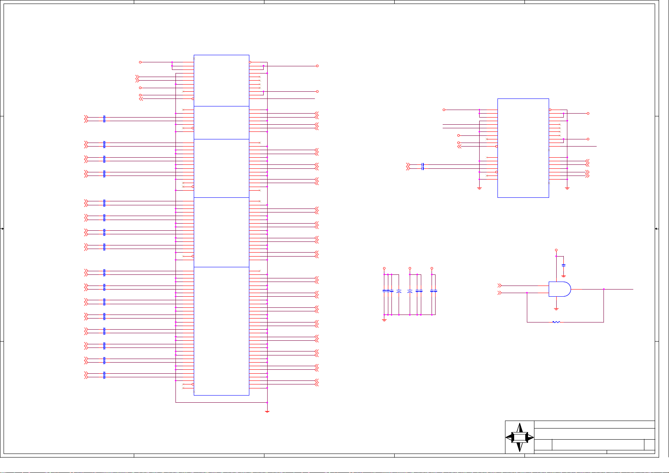Select the bypass capacitor above the AND gate
The width and height of the screenshot is (669, 473).
(x=563, y=265)
